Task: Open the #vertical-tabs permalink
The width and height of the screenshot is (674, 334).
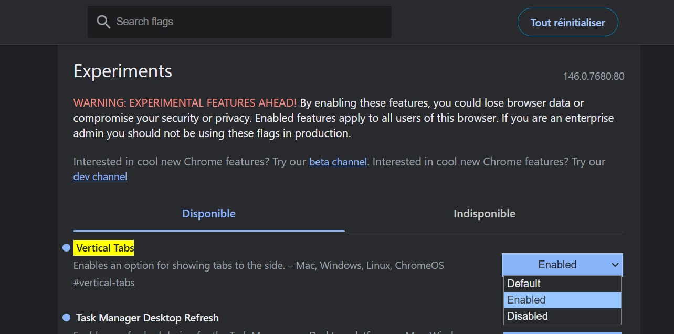Action: pos(104,283)
